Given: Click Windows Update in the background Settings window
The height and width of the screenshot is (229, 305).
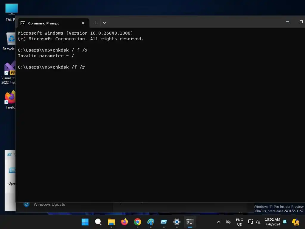Looking at the screenshot, I should [49, 205].
